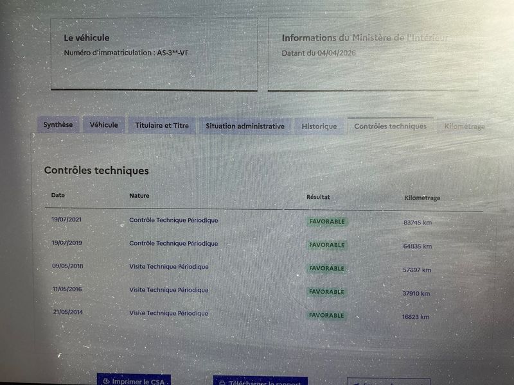Select the Contrôles techniques tab
Screen dimensions: 514x385
coord(390,126)
